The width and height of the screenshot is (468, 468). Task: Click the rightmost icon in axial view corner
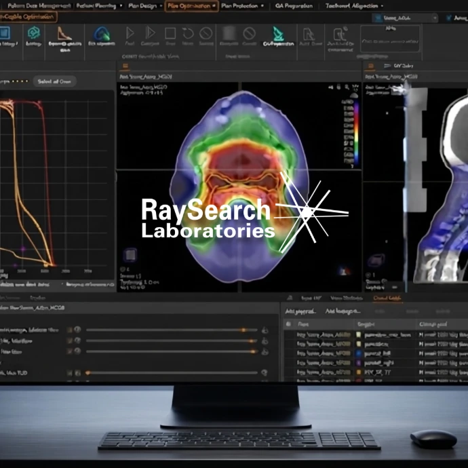pos(355,87)
